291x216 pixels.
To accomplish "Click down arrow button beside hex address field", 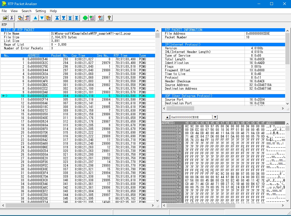I will pyautogui.click(x=215, y=117).
